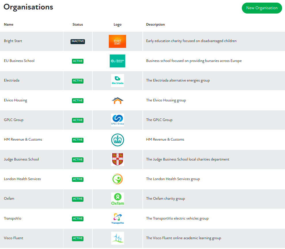Image resolution: width=285 pixels, height=249 pixels.
Task: Click the INACTIVE badge for Bright Start
Action: pyautogui.click(x=78, y=41)
